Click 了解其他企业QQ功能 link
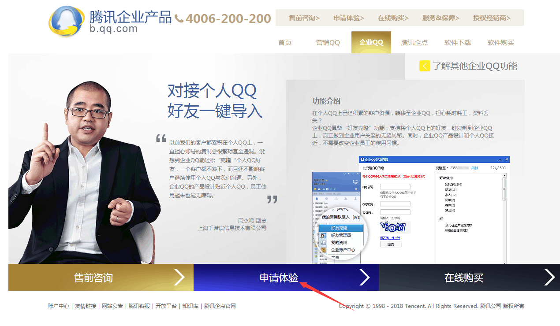This screenshot has height=326, width=560. tap(475, 66)
